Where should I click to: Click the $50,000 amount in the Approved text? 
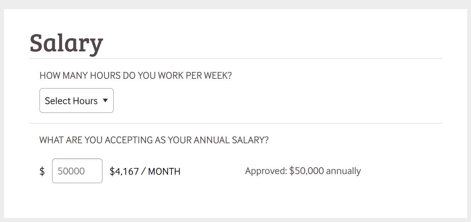(x=306, y=171)
